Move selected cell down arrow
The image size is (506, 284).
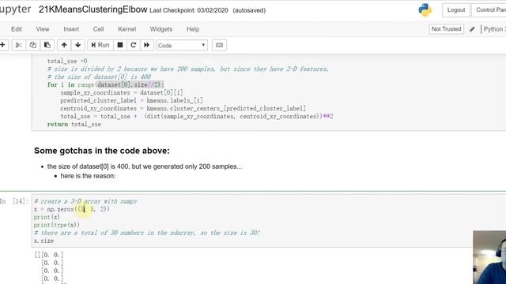[x=77, y=45]
